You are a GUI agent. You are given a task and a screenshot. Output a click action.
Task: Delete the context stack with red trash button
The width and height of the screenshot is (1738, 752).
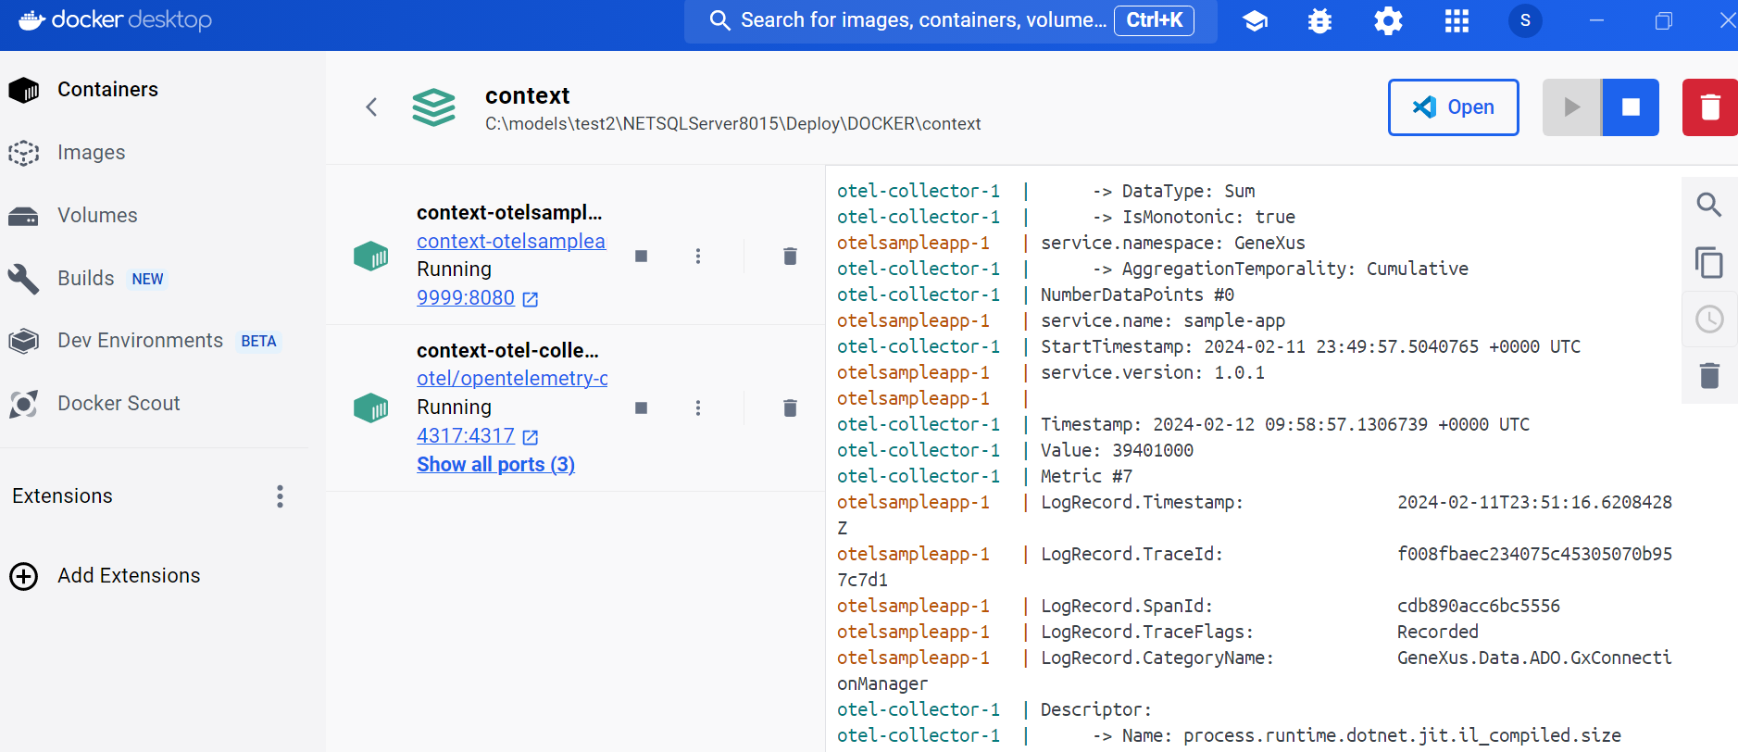pos(1710,107)
